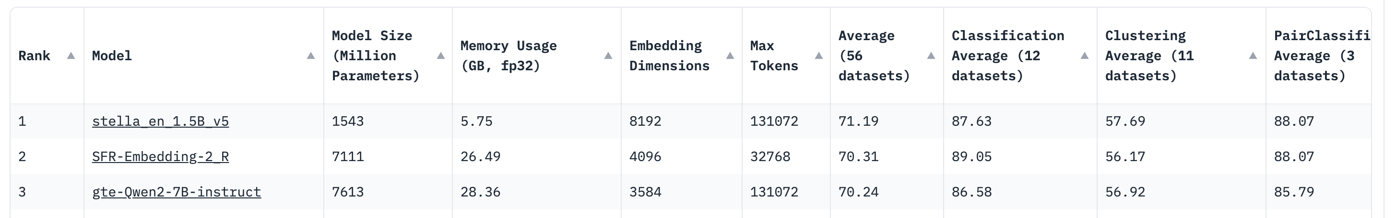Screen dimensions: 1396x218
Task: Sort by Classification Average sort arrow
Action: coord(1084,55)
